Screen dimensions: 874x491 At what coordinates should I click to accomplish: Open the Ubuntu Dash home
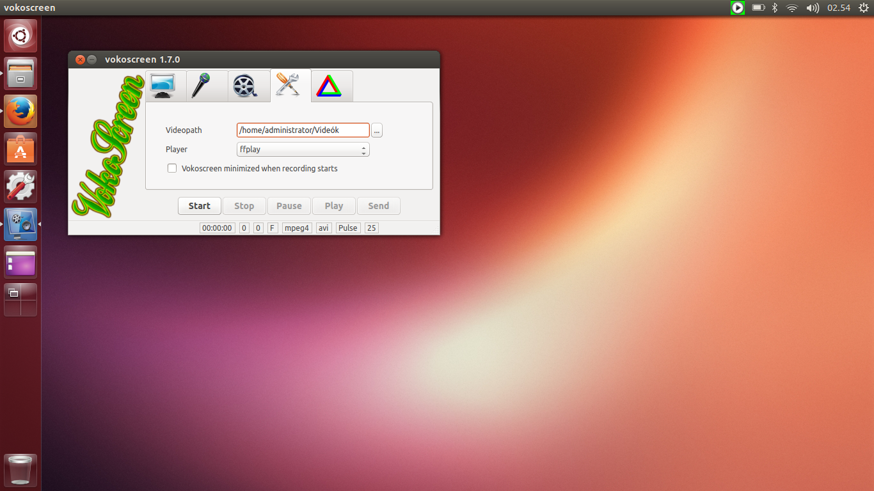(x=20, y=36)
